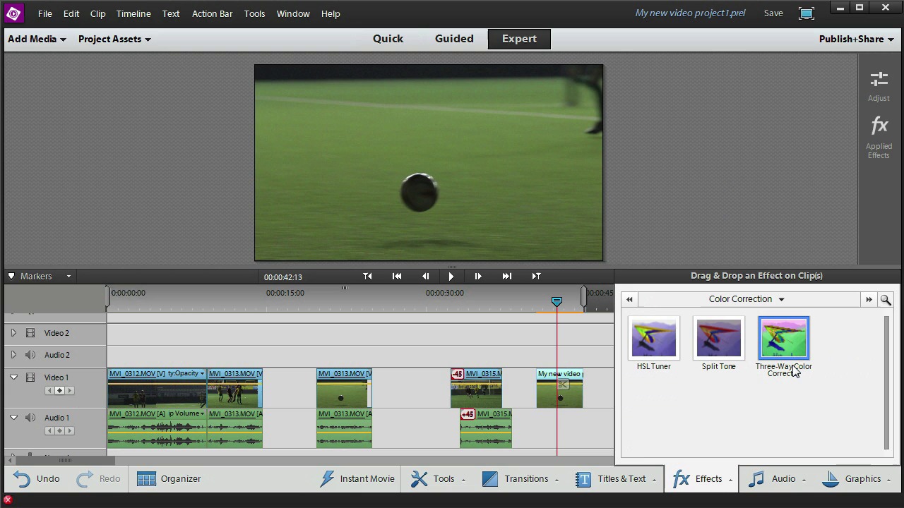
Task: Click the Save button
Action: (x=773, y=13)
